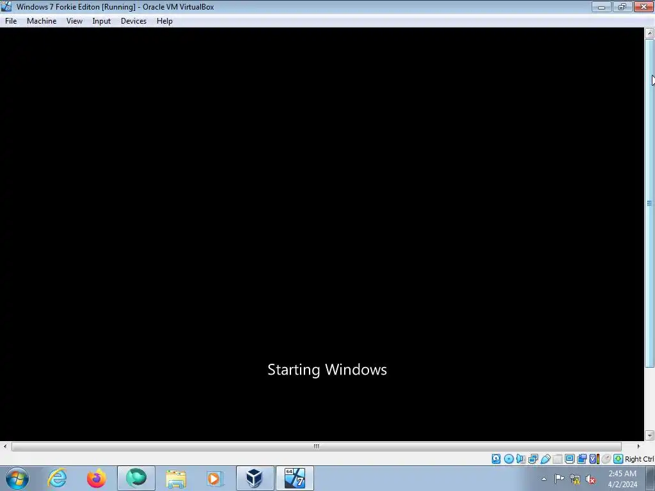
Task: Switch to the Windows 7 VM taskbar button
Action: coord(294,478)
